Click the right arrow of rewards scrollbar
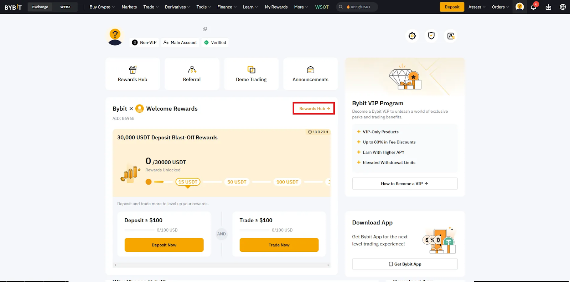The width and height of the screenshot is (570, 282). (x=328, y=265)
